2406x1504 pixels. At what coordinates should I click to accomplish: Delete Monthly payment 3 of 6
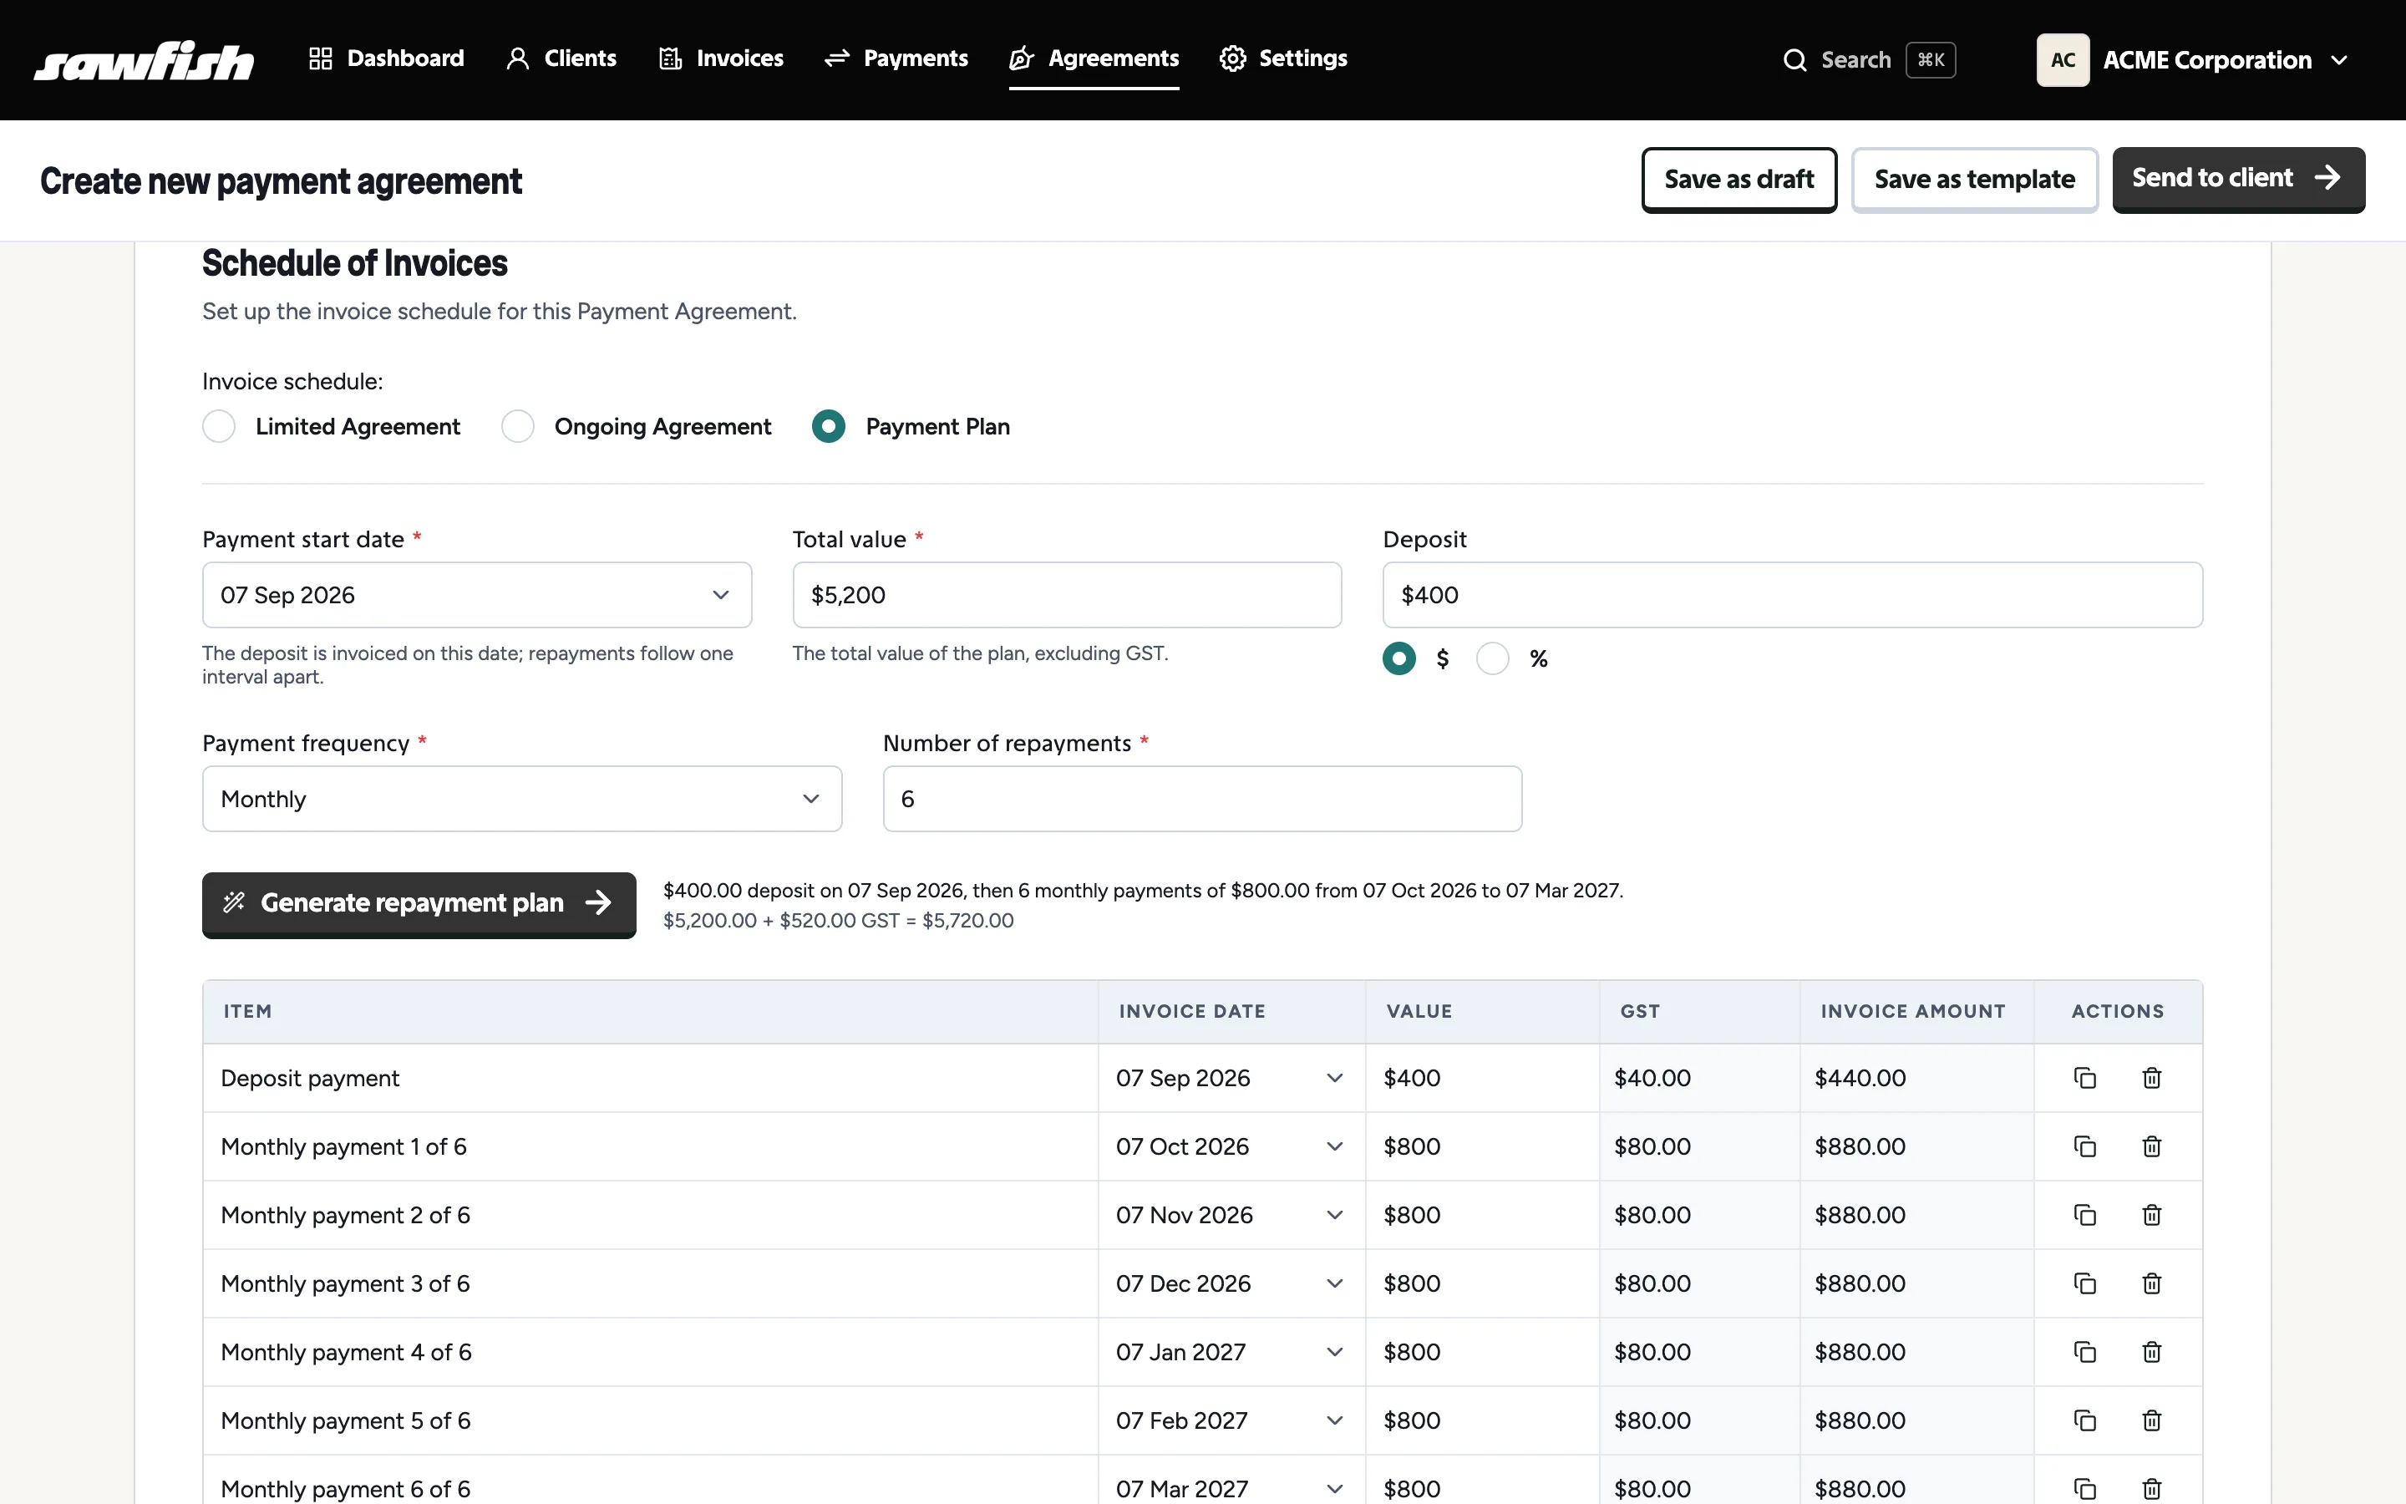click(x=2151, y=1284)
